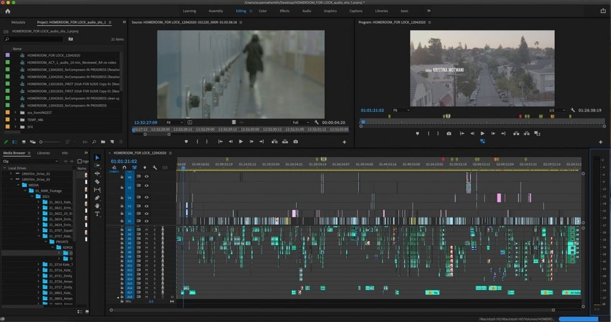Select the Slip tool
The height and width of the screenshot is (322, 611).
pyautogui.click(x=97, y=189)
